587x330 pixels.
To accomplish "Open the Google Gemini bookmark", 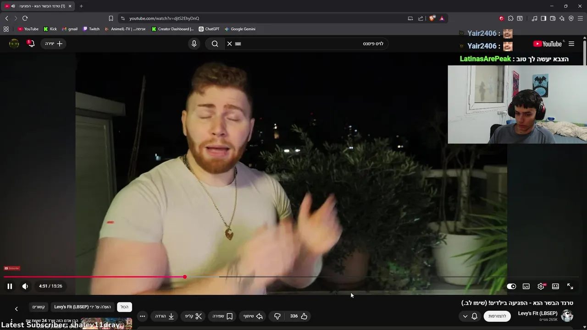I will pyautogui.click(x=240, y=29).
